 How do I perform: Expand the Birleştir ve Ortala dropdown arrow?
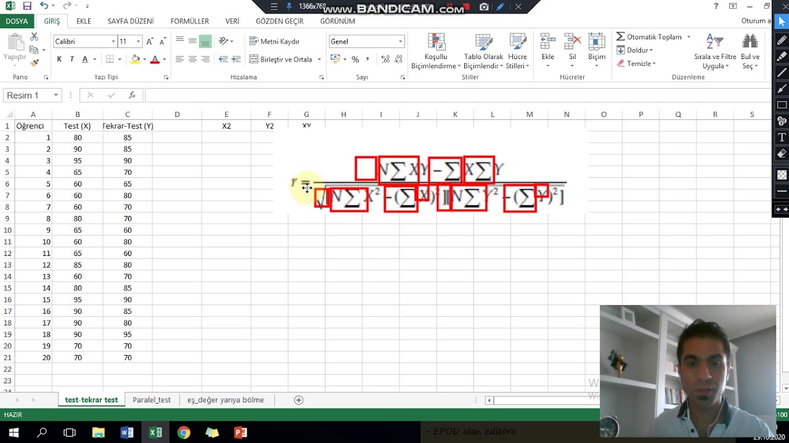[319, 59]
